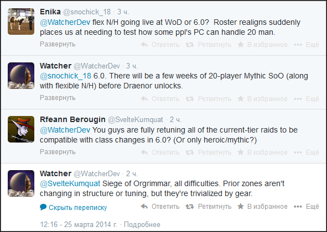327x232 pixels.
Task: Open Ещё options on Enika's tweet
Action: point(307,45)
